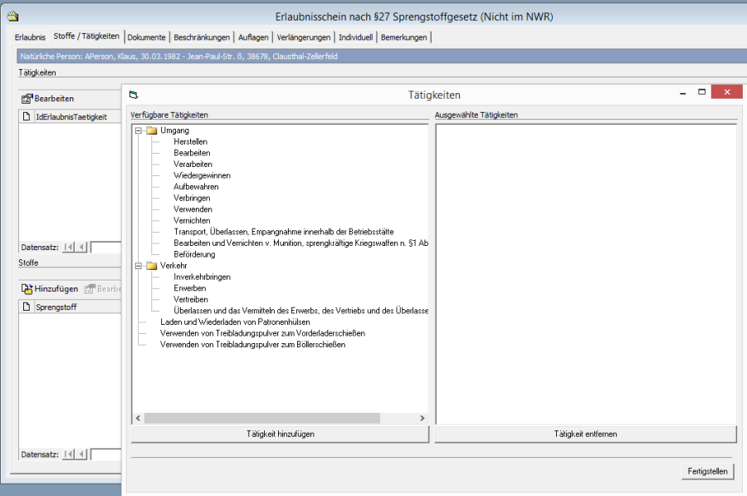Image resolution: width=747 pixels, height=496 pixels.
Task: Click the IdErlaubnisTaetigkeit column document icon
Action: pyautogui.click(x=27, y=116)
